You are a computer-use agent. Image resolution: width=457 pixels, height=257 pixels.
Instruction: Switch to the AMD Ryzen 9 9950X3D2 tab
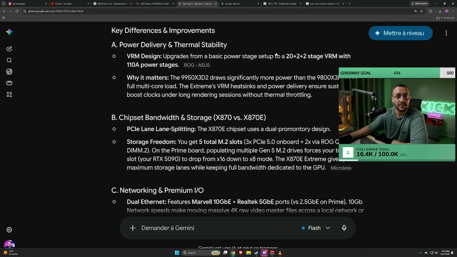(155, 4)
